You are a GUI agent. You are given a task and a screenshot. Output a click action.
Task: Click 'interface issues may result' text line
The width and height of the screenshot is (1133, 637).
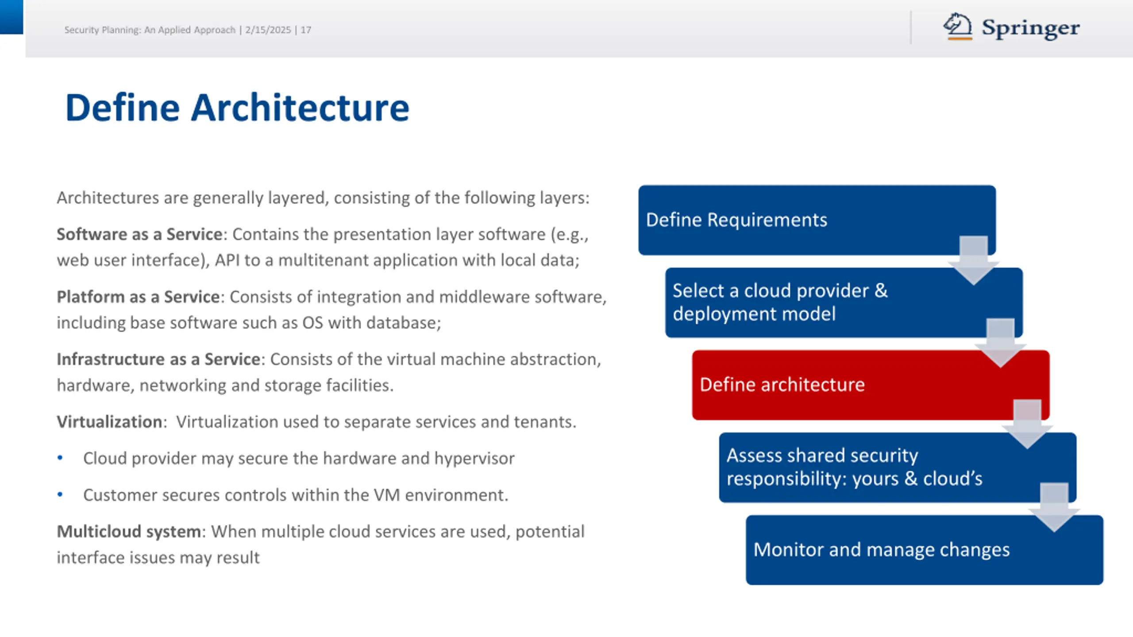pos(158,558)
